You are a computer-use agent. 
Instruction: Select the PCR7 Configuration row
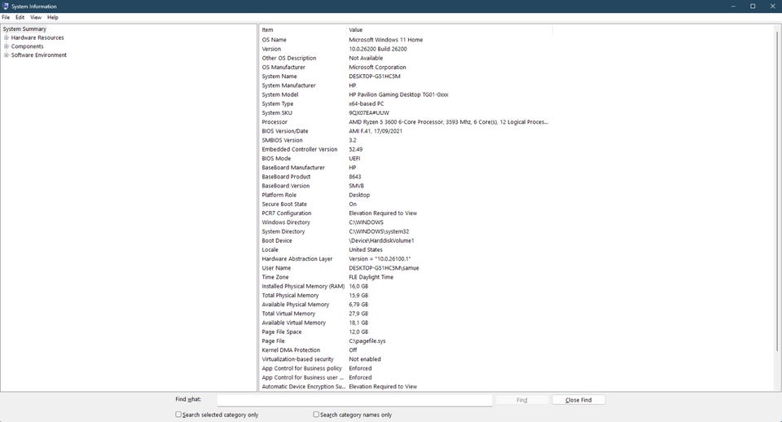(406, 213)
